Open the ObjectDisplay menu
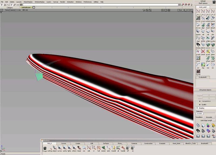 coord(28,2)
